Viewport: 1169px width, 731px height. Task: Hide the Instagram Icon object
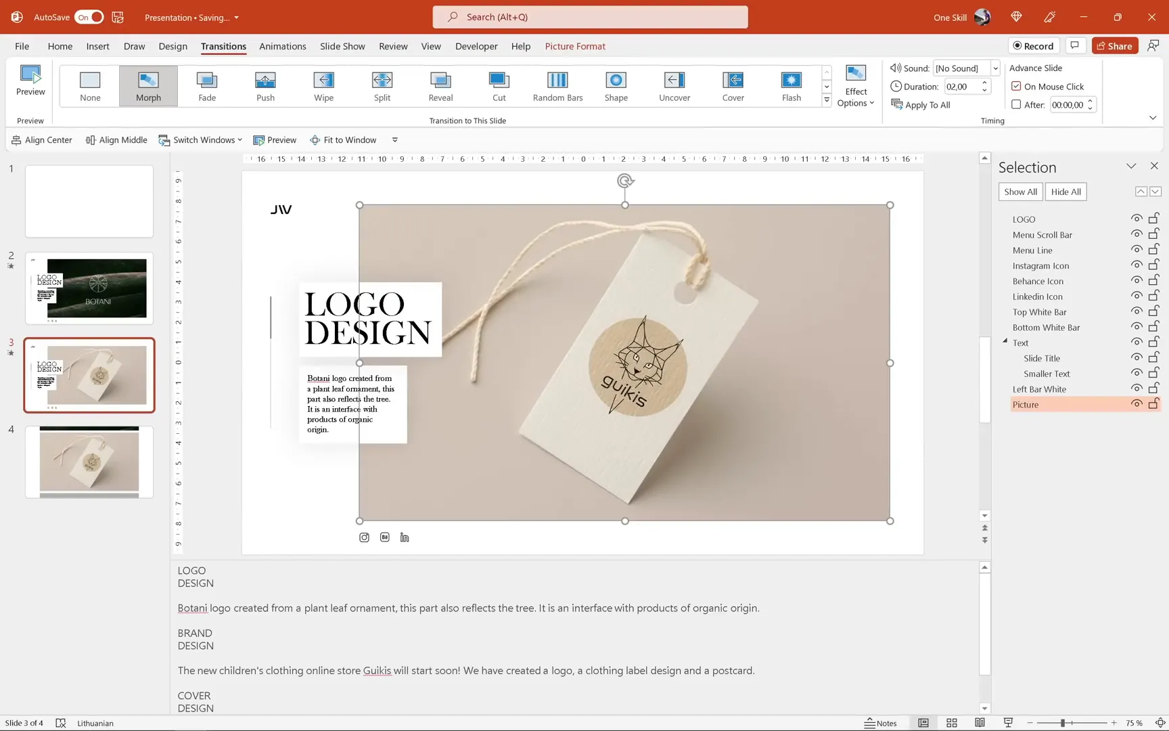pyautogui.click(x=1137, y=265)
